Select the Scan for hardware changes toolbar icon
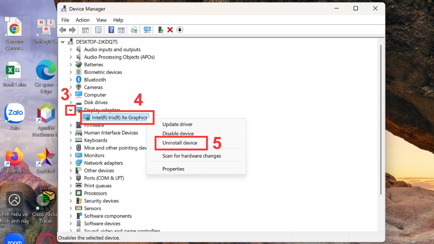 [147, 30]
